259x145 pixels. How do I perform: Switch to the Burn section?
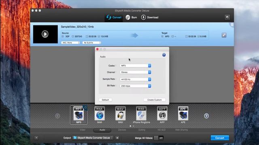(131, 17)
